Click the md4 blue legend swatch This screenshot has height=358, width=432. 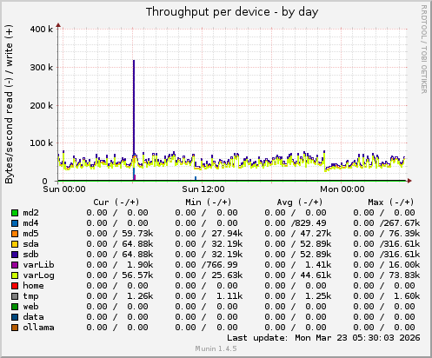(x=15, y=223)
